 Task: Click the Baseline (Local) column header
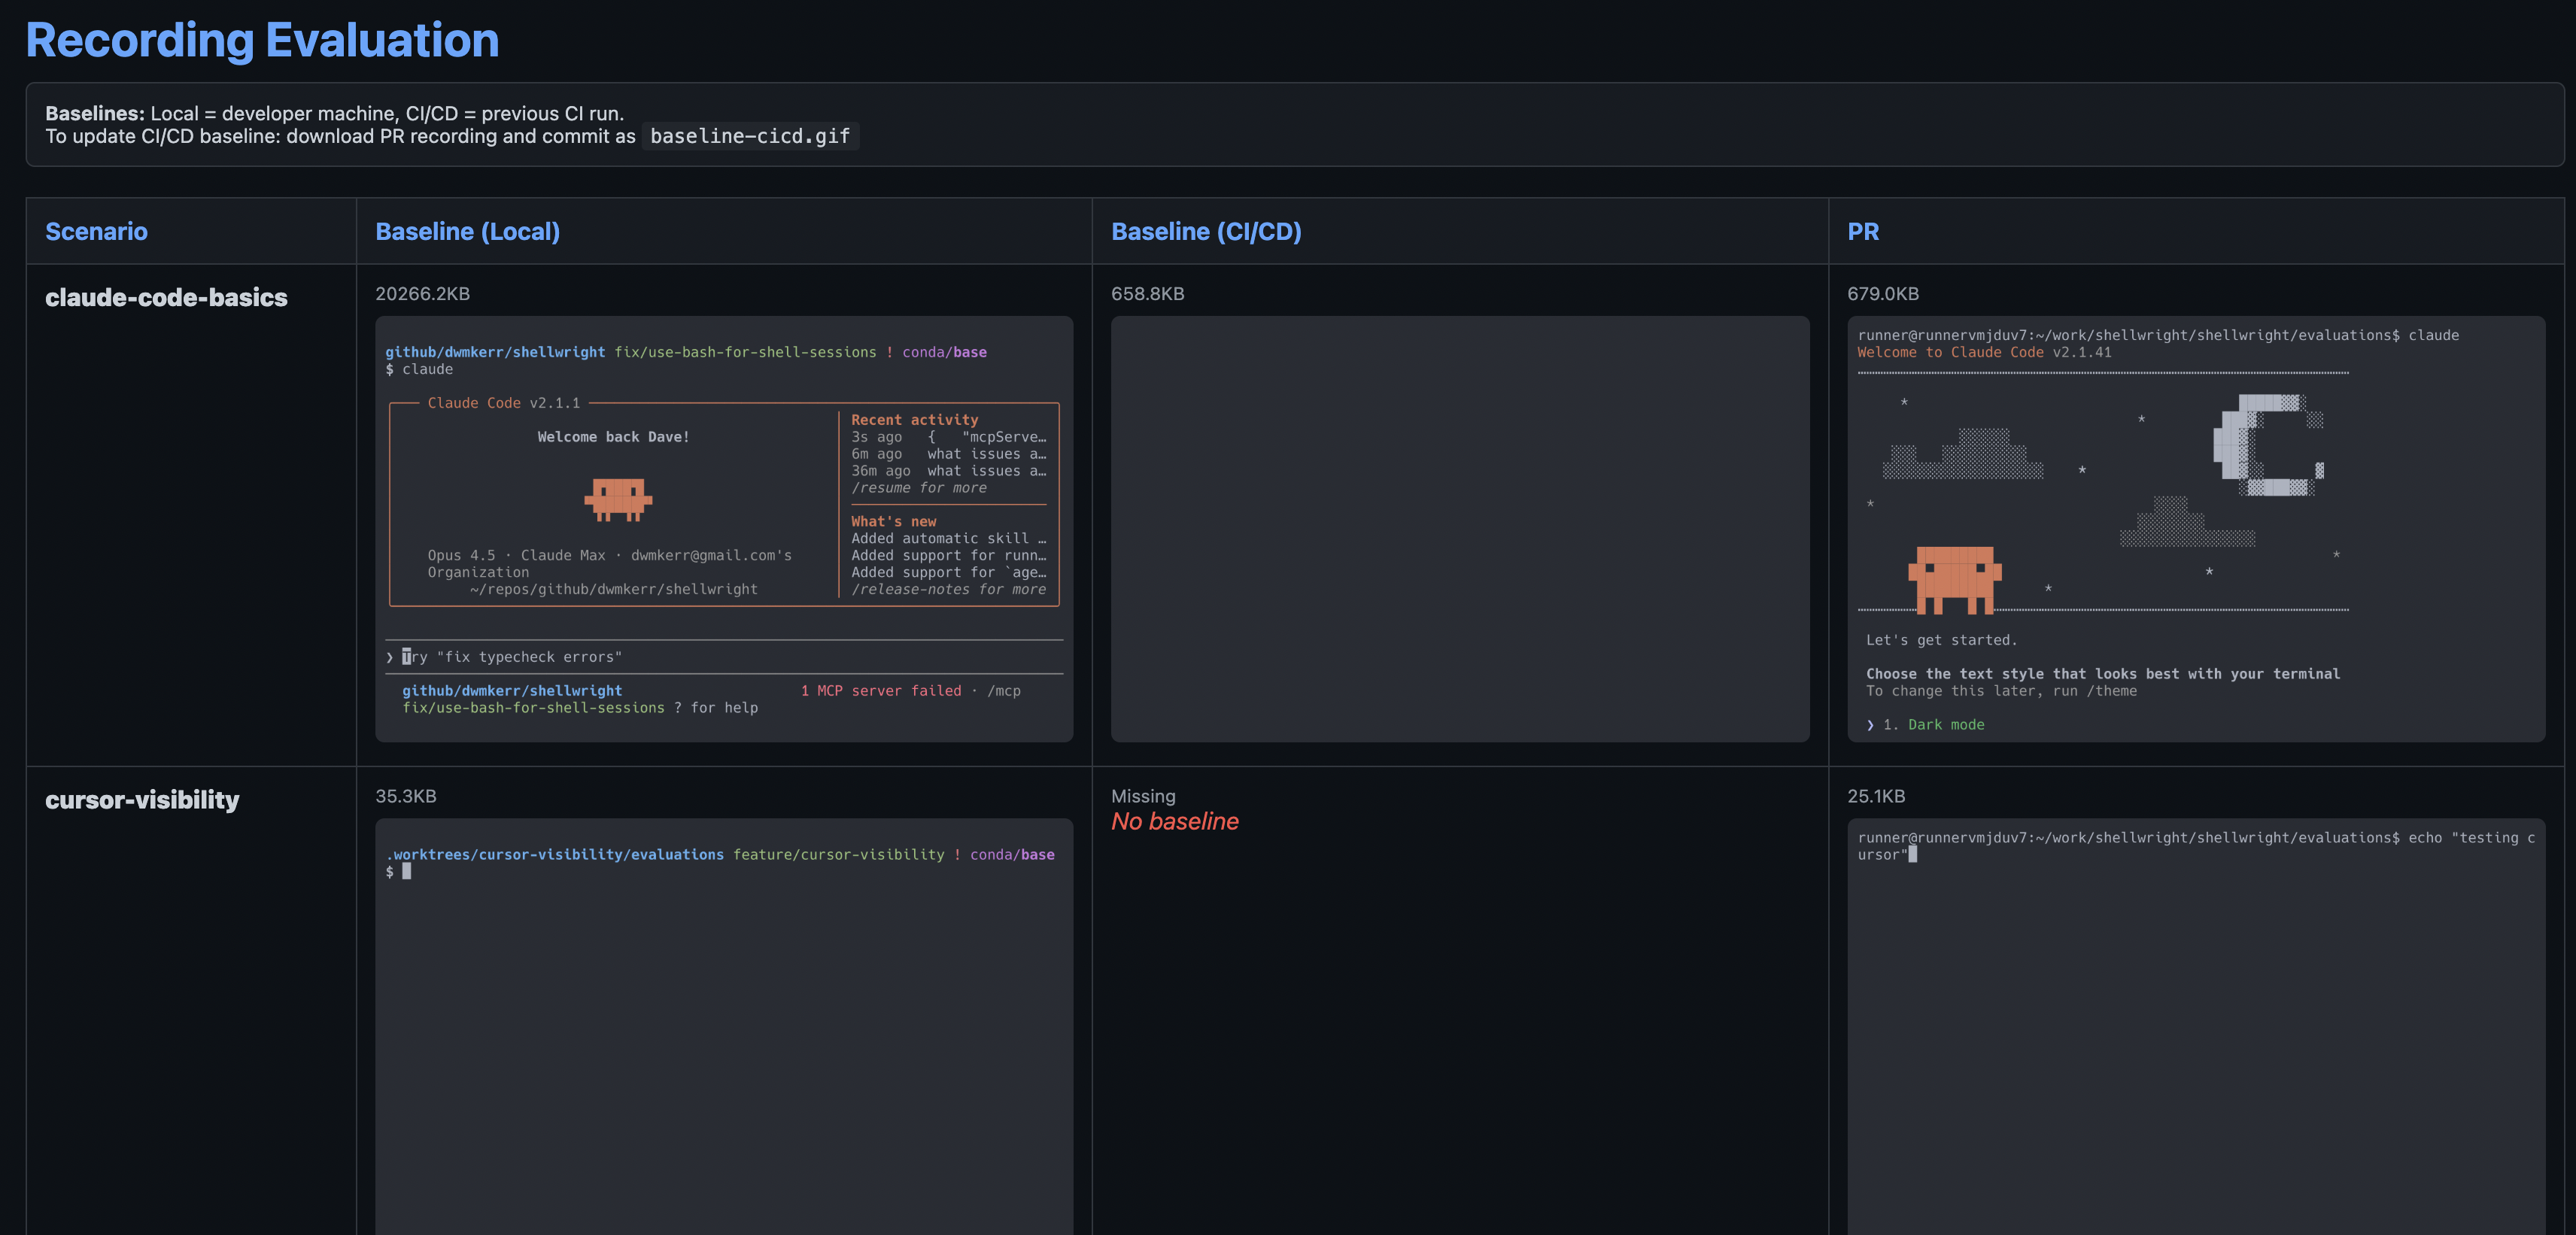(x=467, y=231)
